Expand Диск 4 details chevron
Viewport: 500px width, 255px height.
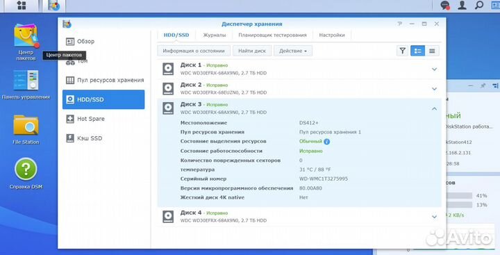click(x=434, y=217)
